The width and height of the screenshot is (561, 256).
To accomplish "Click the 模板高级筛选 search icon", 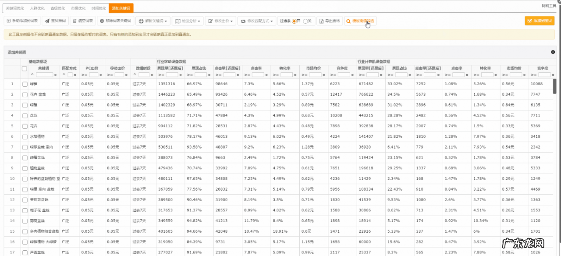I will click(348, 21).
